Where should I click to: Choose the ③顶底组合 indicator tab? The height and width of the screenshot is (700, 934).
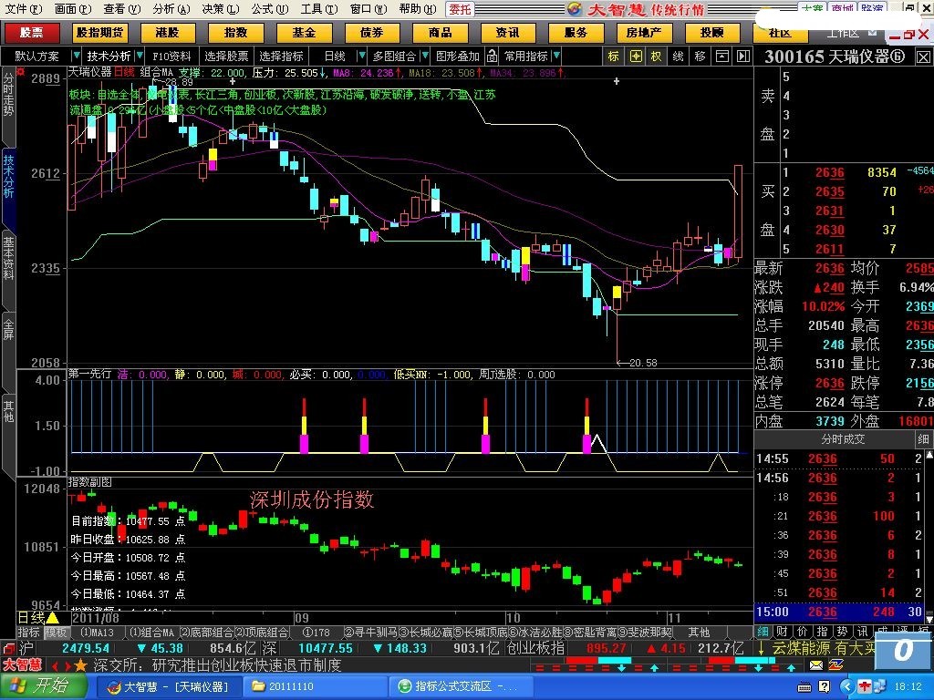tap(262, 633)
